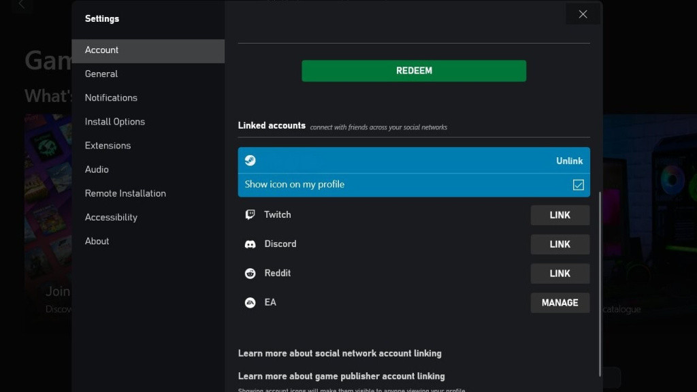Click the Discord logo icon

[250, 244]
